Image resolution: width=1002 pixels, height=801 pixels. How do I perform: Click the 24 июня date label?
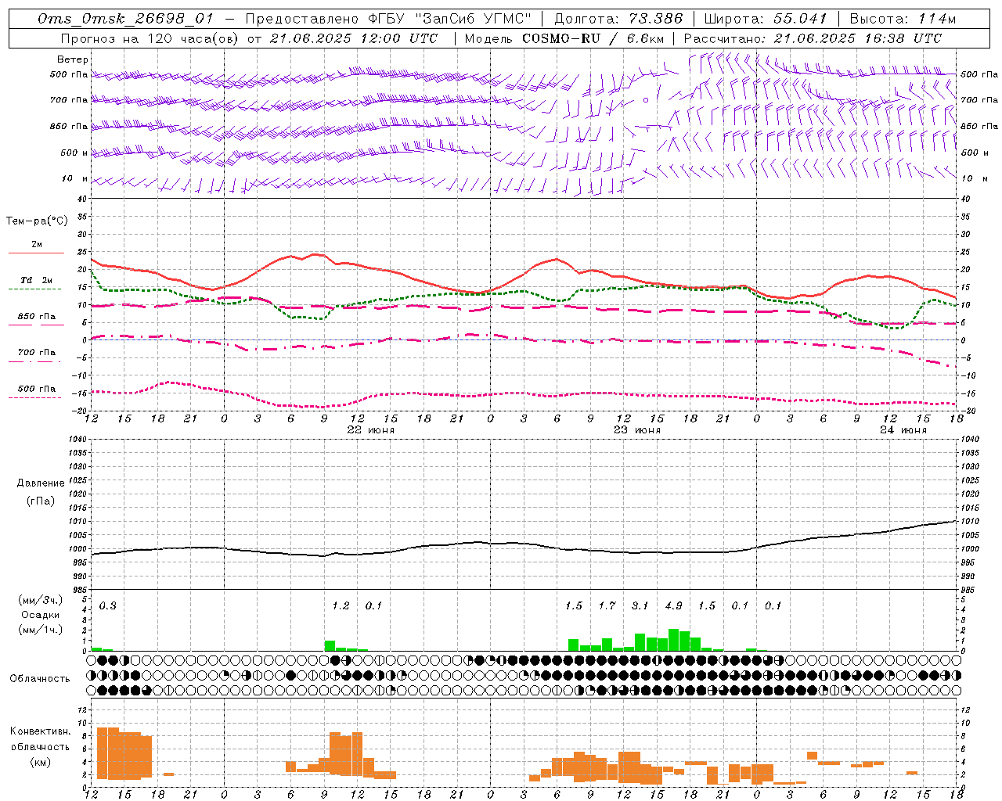coord(903,430)
